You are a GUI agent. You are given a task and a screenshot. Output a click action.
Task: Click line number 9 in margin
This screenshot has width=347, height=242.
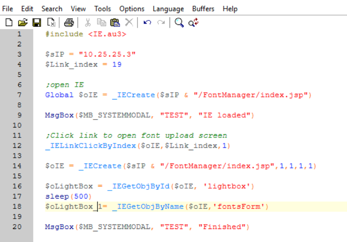pyautogui.click(x=20, y=115)
